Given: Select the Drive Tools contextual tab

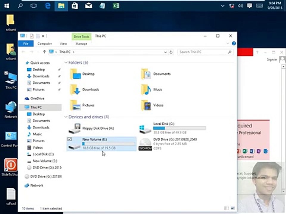Looking at the screenshot, I should pos(81,37).
